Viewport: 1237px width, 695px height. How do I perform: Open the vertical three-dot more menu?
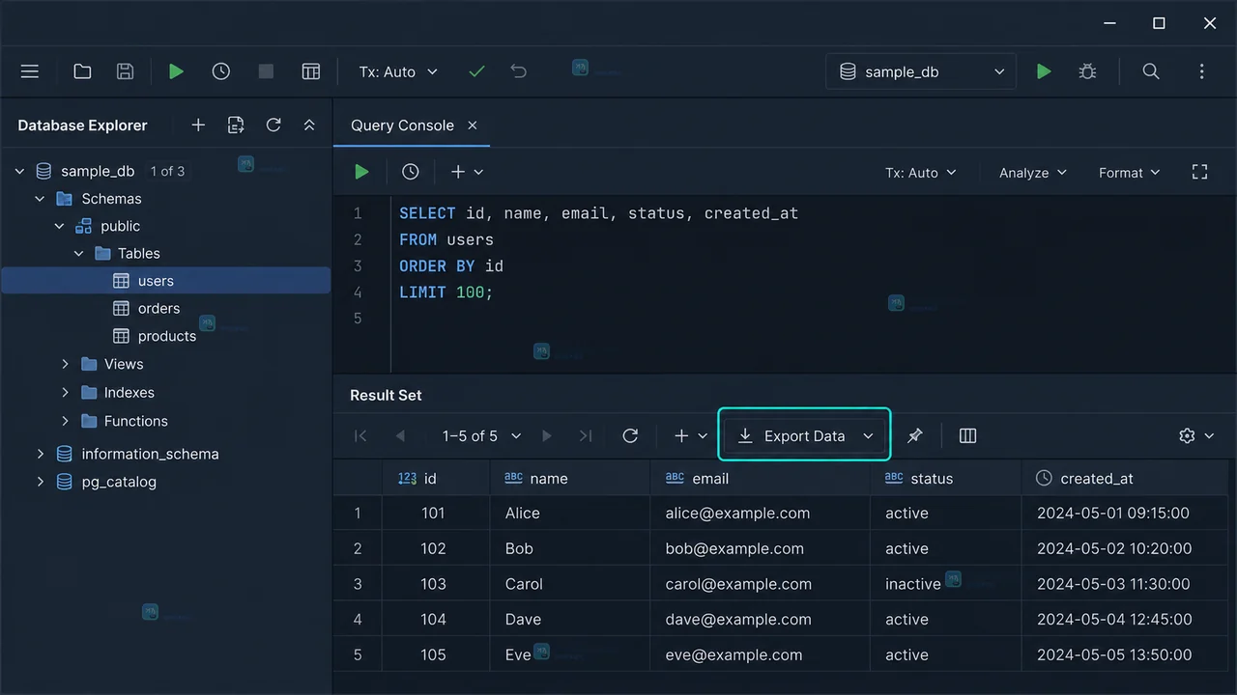(x=1202, y=71)
